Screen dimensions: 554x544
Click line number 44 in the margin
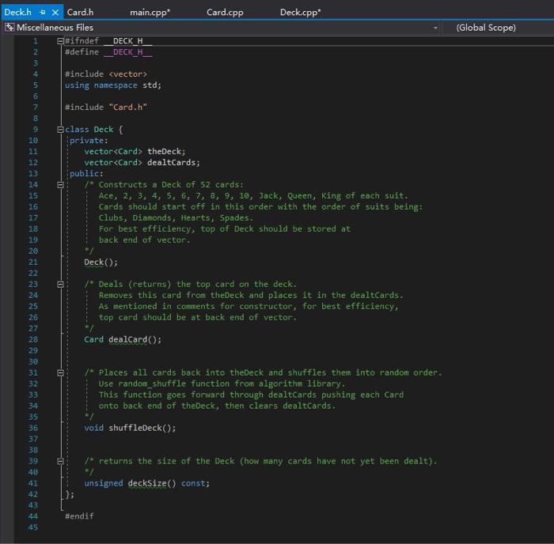(32, 516)
